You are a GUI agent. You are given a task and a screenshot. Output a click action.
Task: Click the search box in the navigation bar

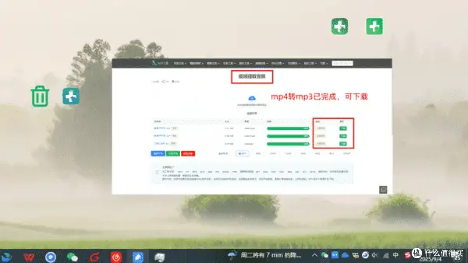point(342,63)
